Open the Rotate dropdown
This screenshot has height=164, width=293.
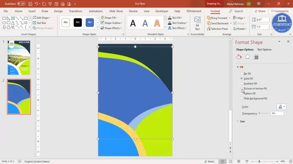[240, 29]
